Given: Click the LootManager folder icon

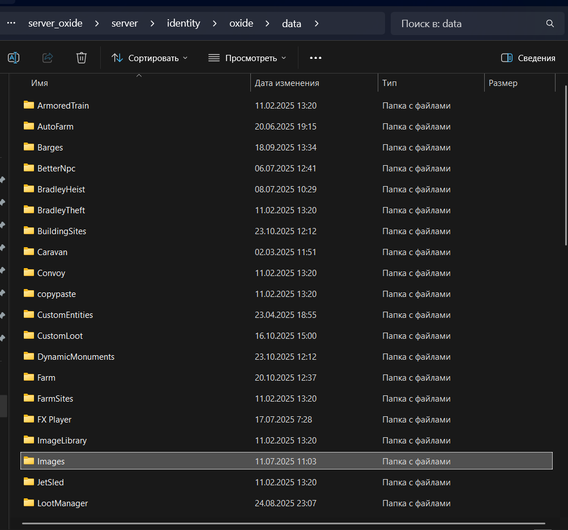Looking at the screenshot, I should click(x=29, y=503).
